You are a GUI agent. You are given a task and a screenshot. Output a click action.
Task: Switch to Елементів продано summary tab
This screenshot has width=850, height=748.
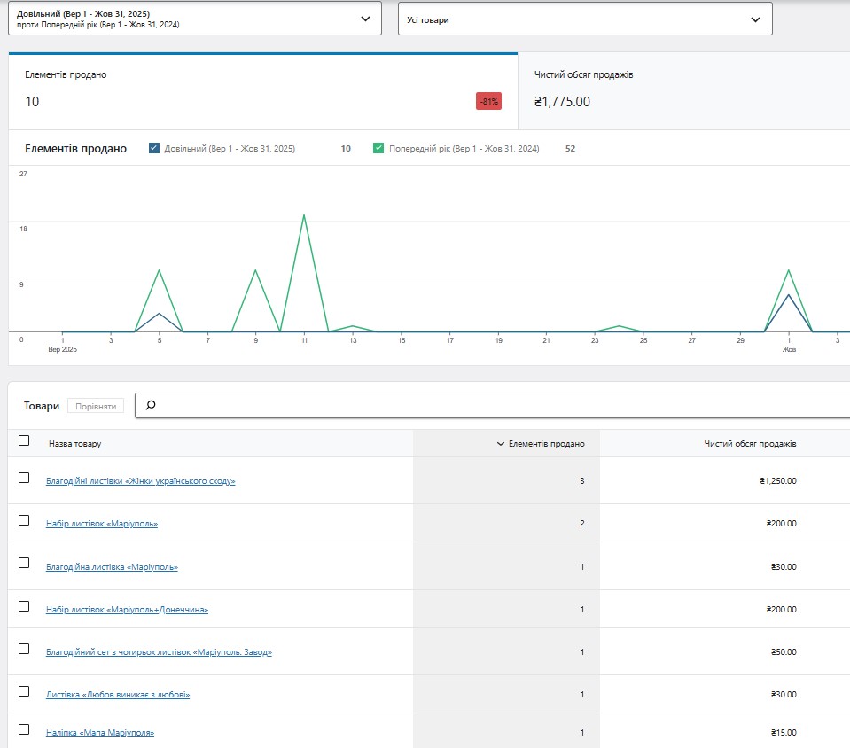262,91
